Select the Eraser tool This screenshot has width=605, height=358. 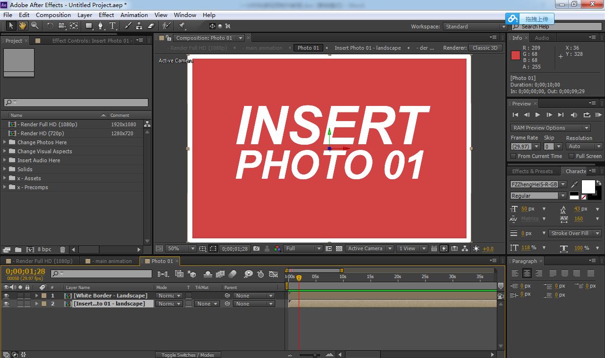pos(151,26)
